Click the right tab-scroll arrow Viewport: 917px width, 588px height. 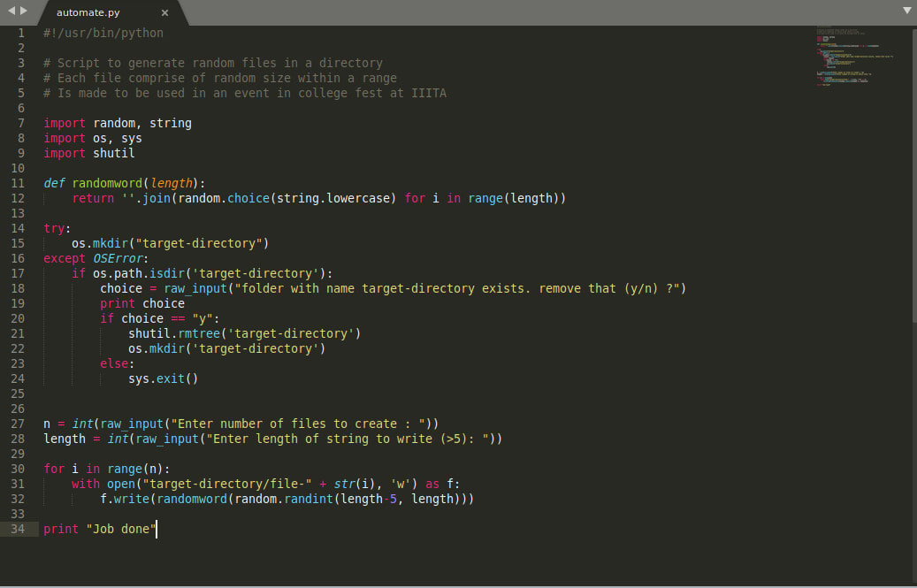click(24, 10)
